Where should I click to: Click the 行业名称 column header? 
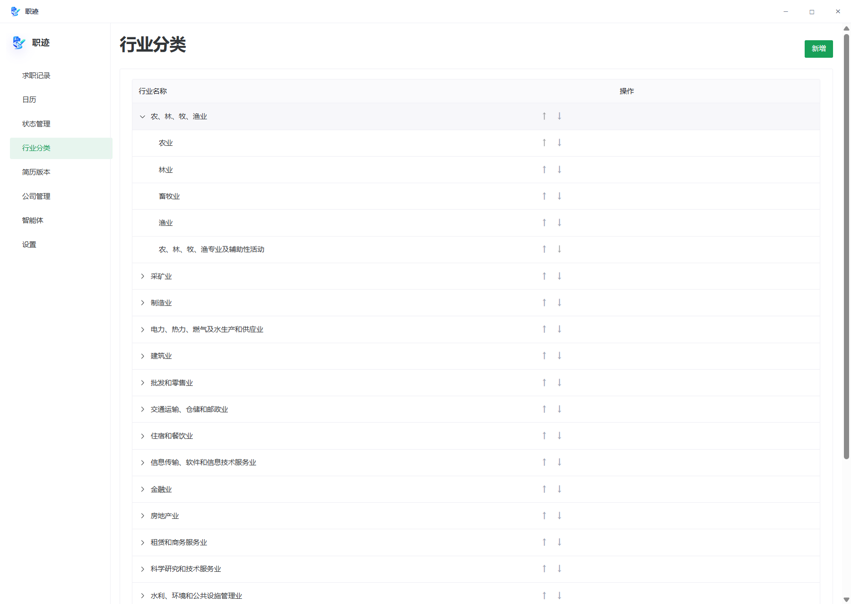[x=153, y=91]
